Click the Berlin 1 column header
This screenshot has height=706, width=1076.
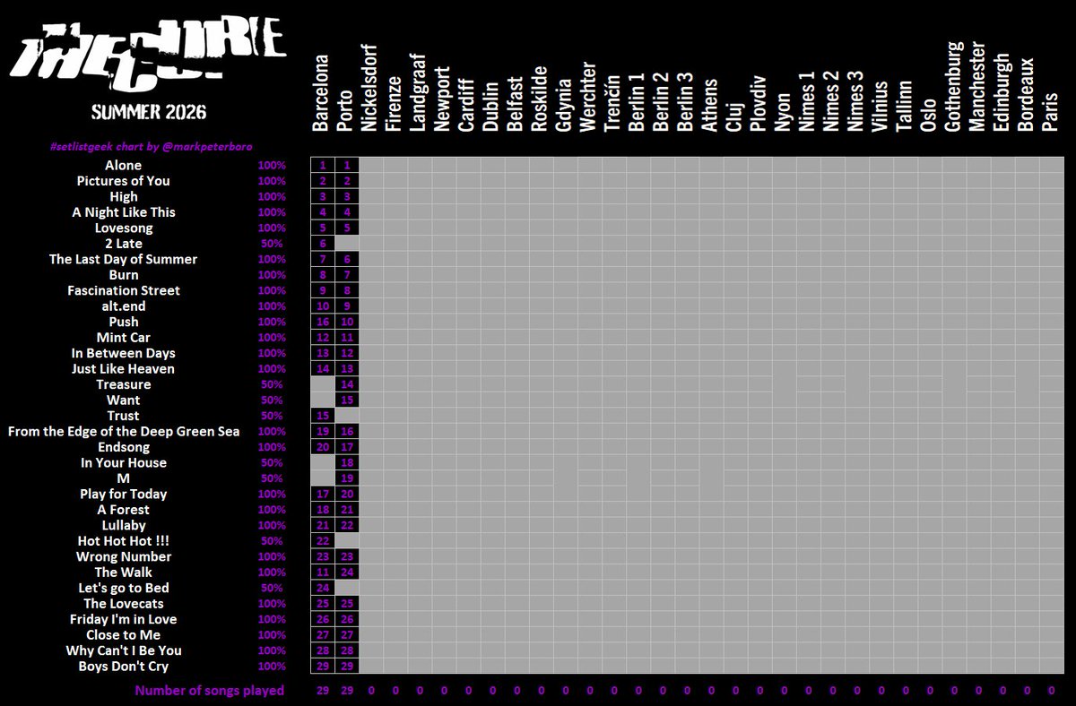(x=637, y=102)
